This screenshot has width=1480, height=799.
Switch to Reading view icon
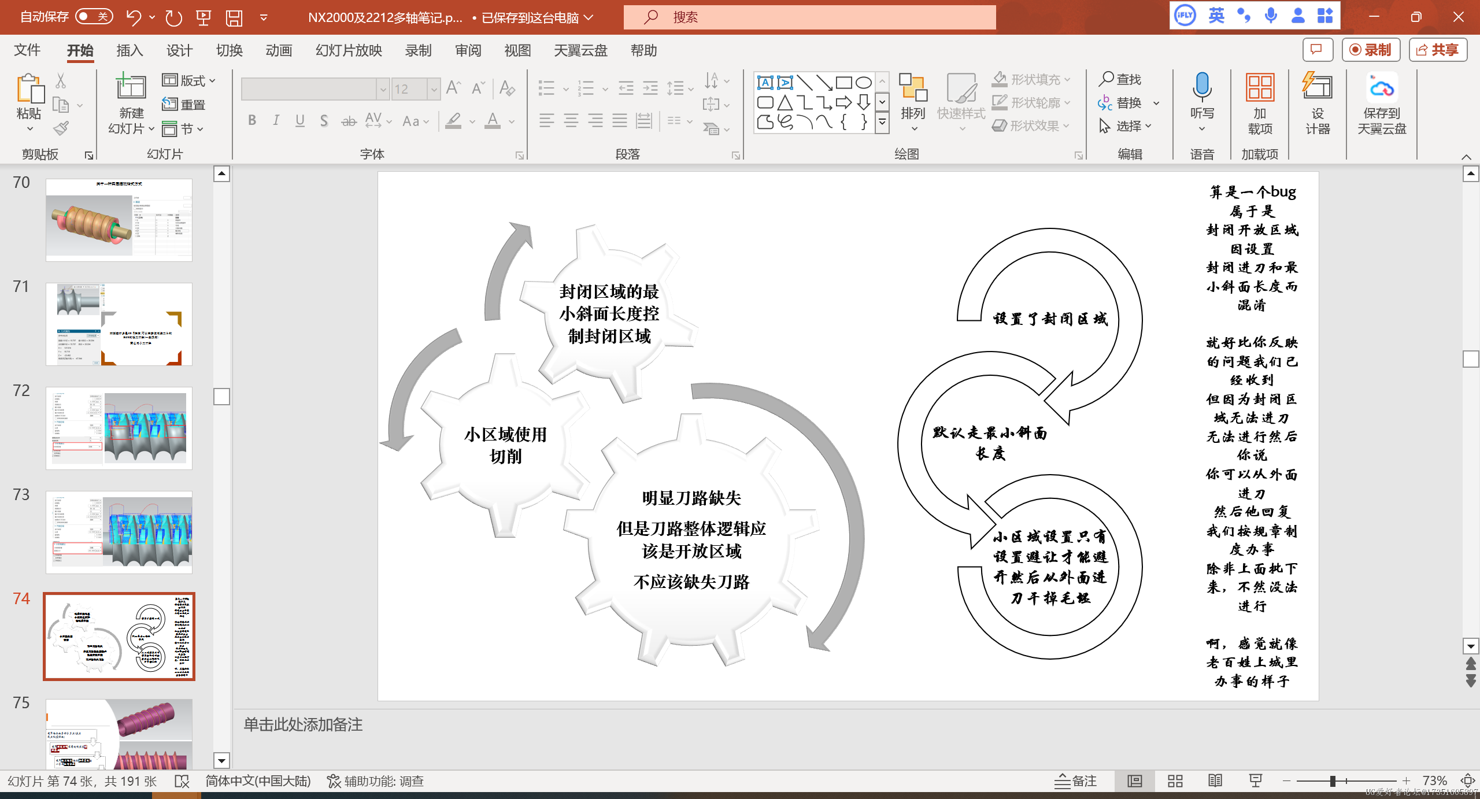(1215, 781)
